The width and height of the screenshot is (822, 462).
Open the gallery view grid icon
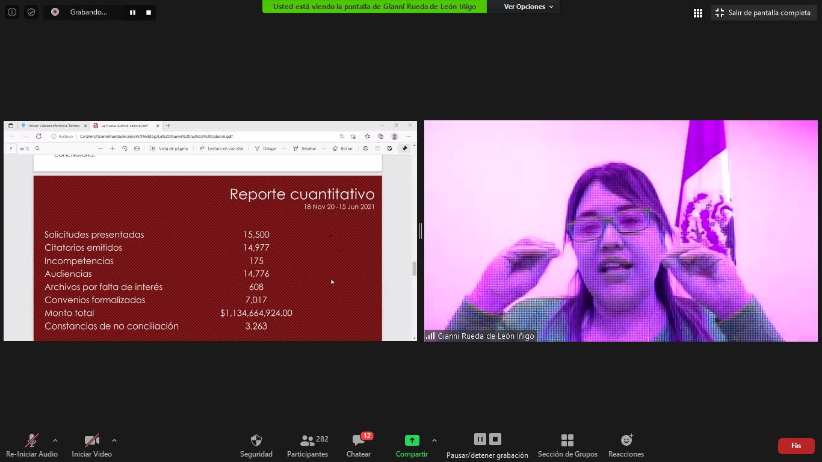[x=698, y=13]
